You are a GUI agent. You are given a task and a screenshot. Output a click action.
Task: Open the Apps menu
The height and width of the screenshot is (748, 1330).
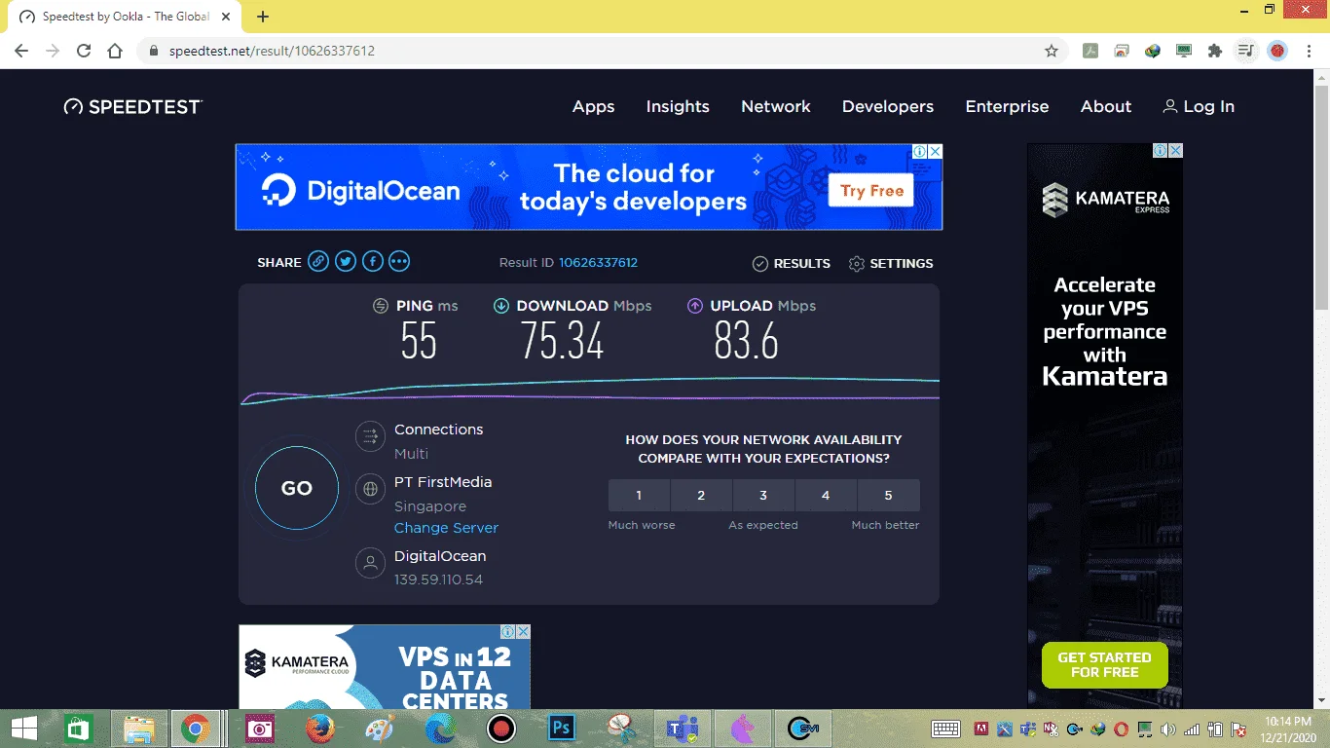593,107
